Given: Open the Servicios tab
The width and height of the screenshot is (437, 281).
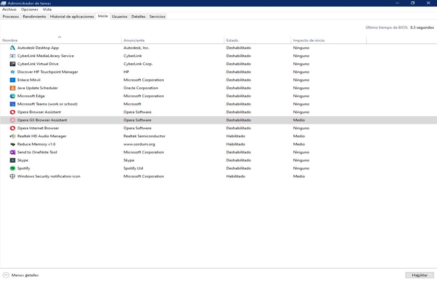Looking at the screenshot, I should pos(157,17).
